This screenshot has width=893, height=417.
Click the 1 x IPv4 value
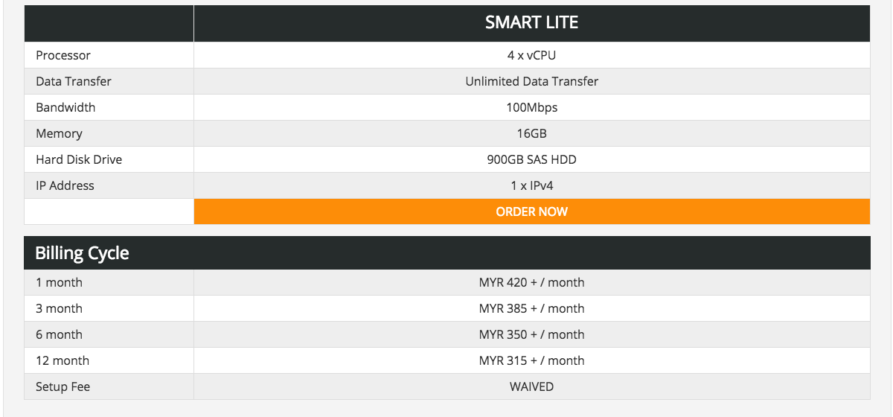[531, 185]
